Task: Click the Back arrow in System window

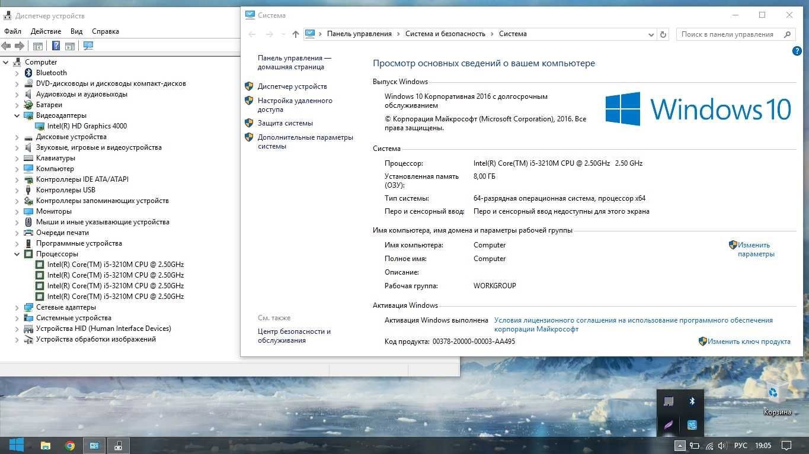Action: (252, 34)
